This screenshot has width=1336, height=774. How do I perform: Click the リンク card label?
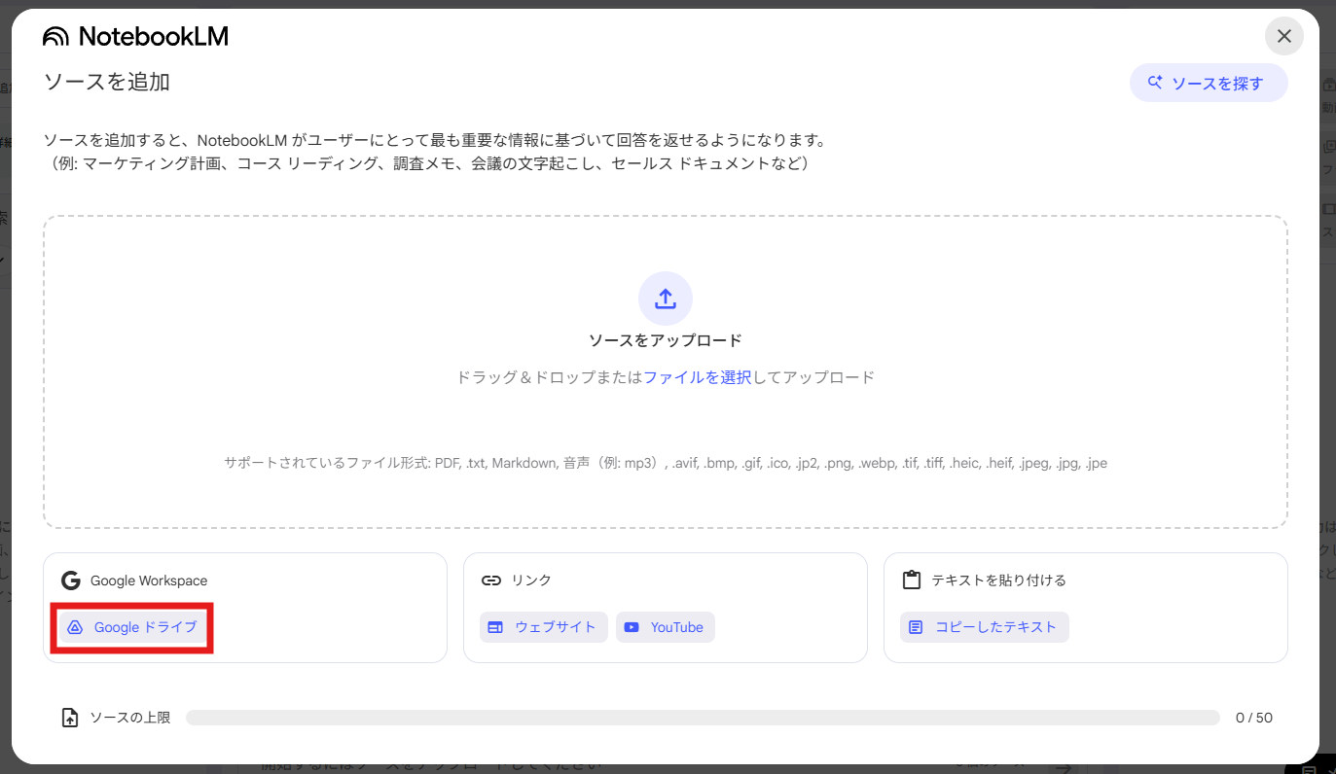[x=531, y=580]
